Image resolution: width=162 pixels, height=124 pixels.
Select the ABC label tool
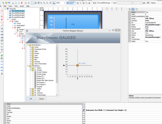tap(2, 70)
